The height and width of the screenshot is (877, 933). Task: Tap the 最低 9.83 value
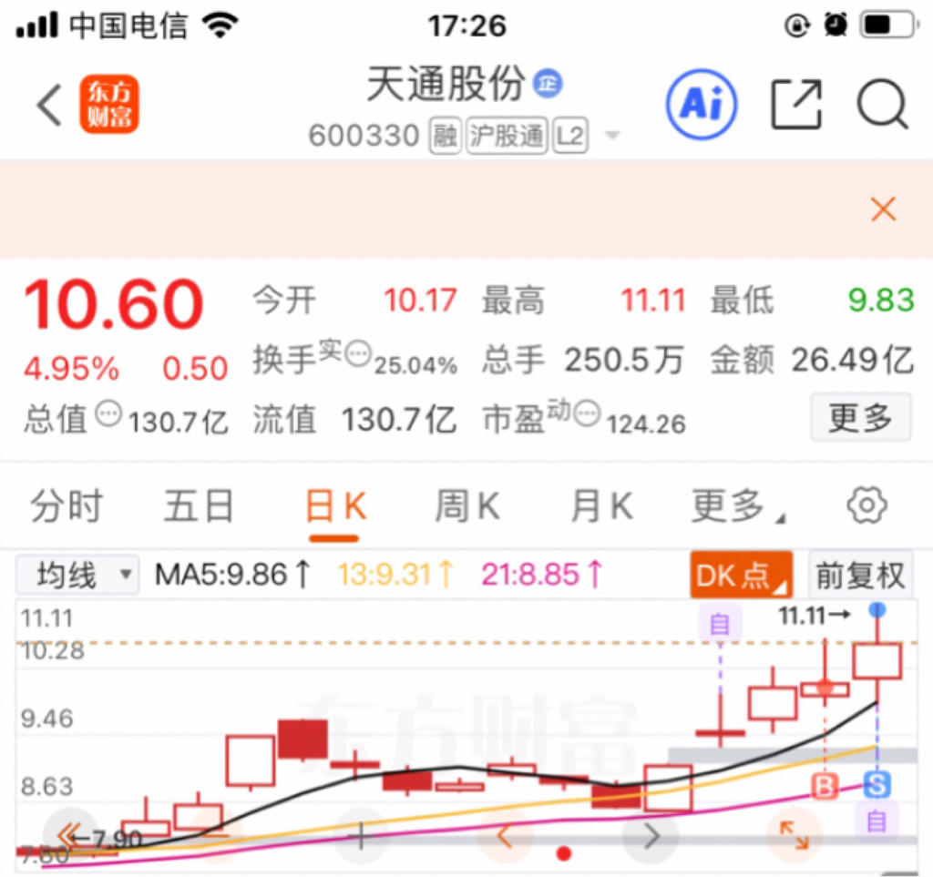(881, 300)
